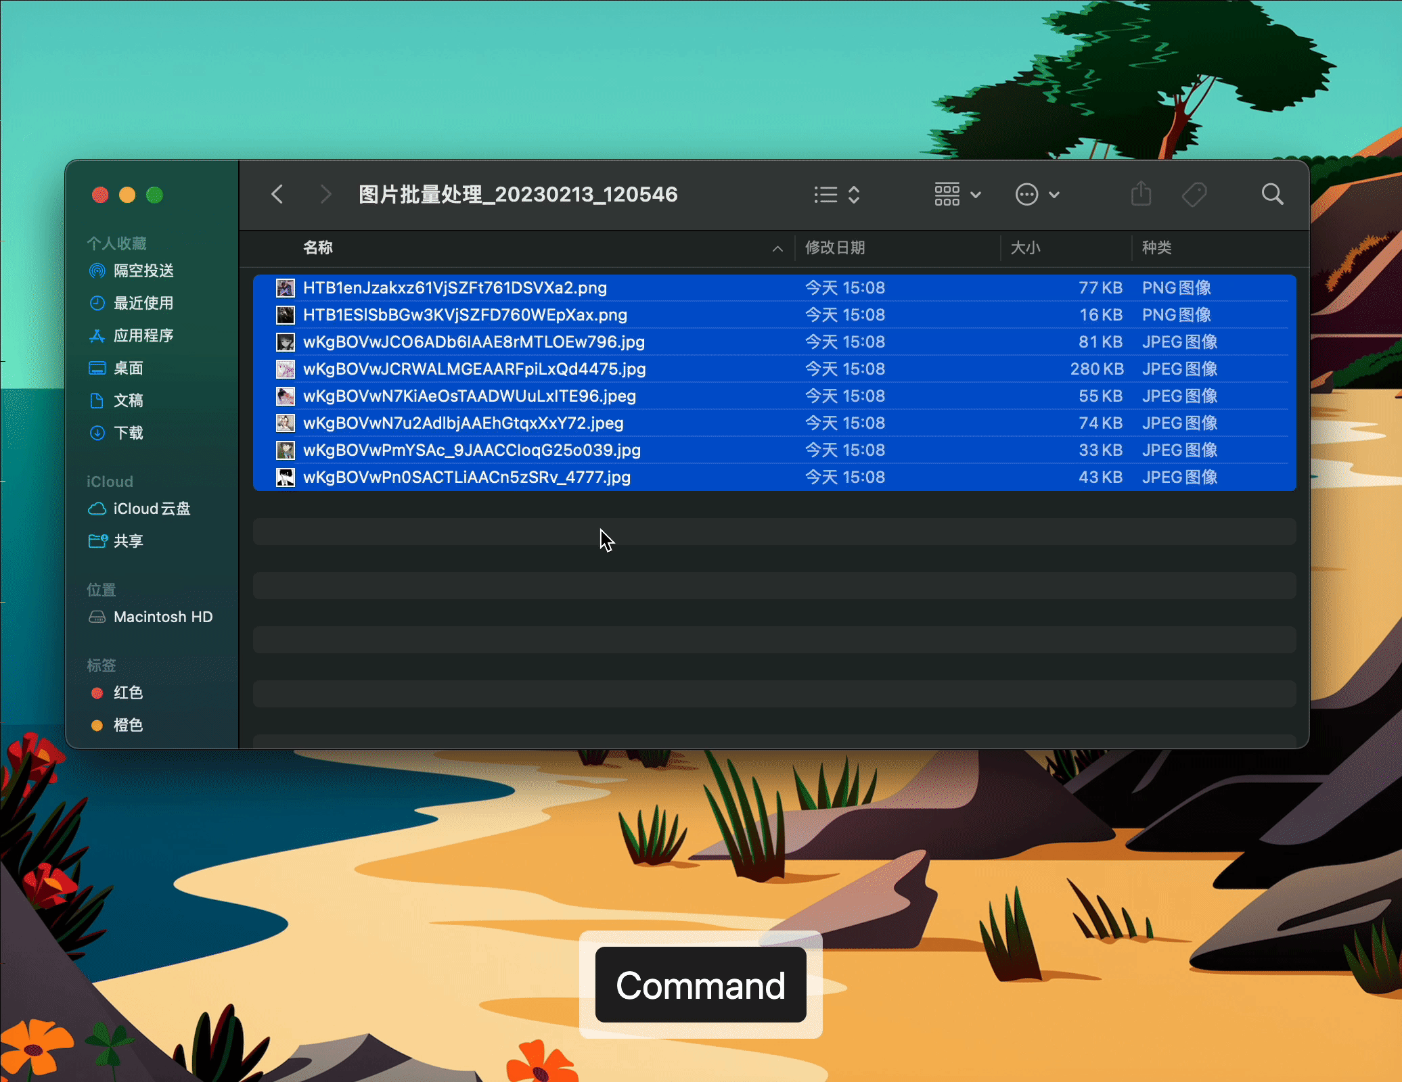Screen dimensions: 1402x1082
Task: Click the Finder back navigation arrow
Action: (x=277, y=195)
